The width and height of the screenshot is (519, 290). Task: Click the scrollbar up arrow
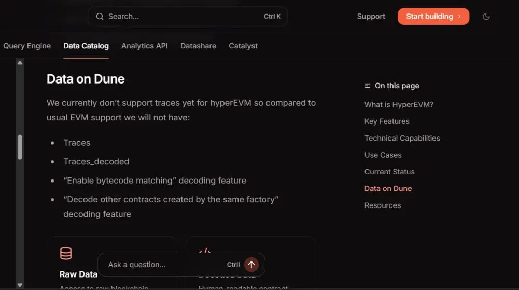click(20, 62)
